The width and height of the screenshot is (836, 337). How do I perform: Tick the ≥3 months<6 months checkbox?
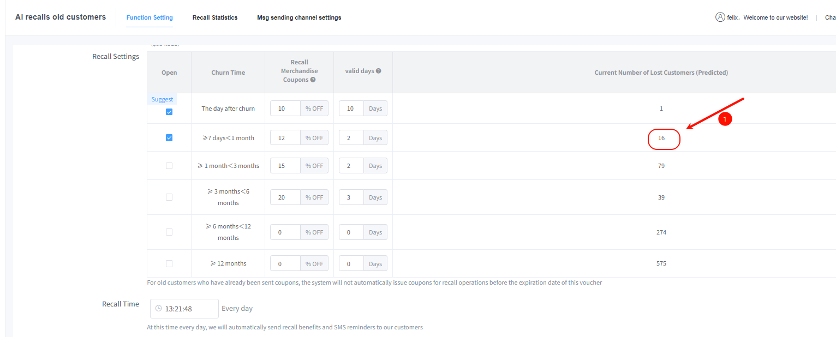click(169, 197)
